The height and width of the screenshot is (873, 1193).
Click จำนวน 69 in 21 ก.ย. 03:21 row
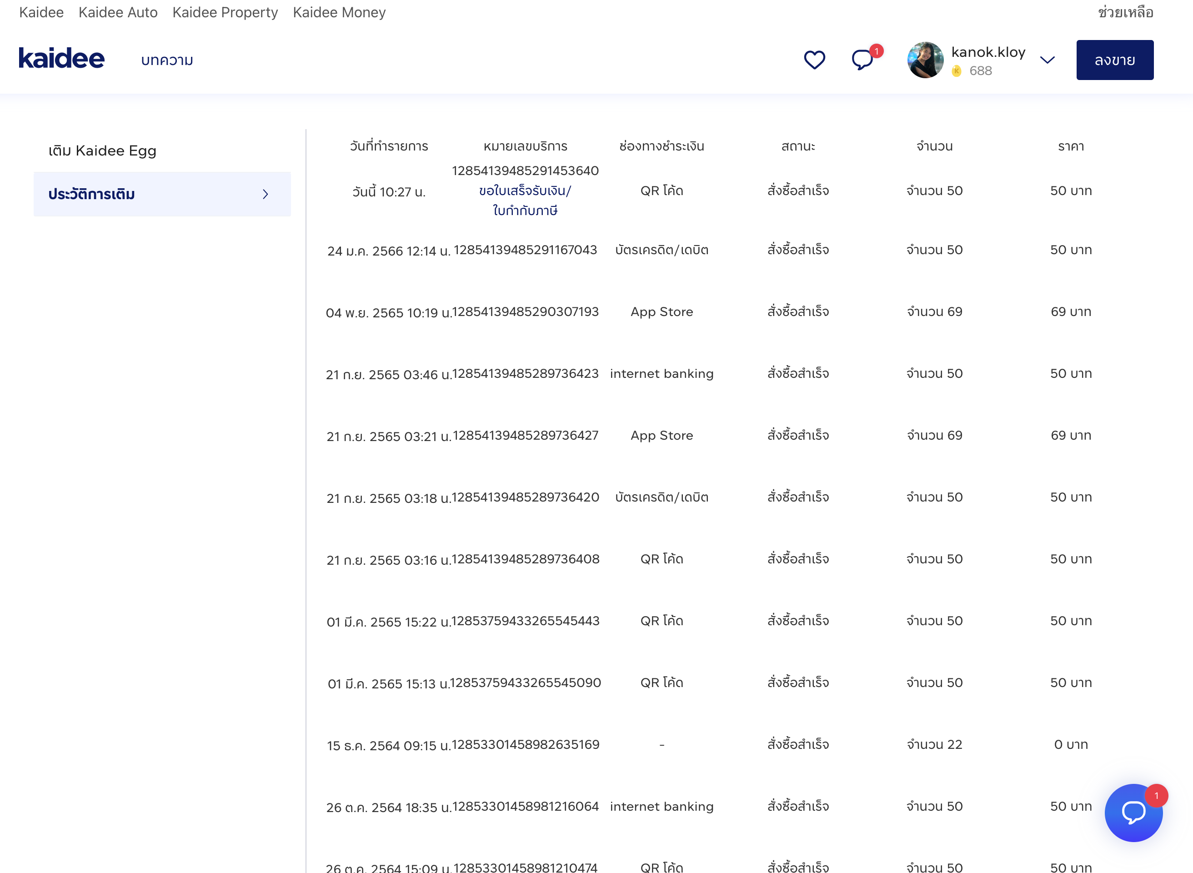point(934,436)
